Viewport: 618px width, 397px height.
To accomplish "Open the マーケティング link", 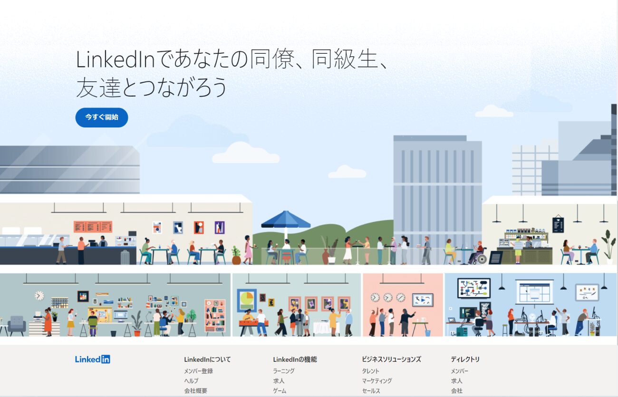I will click(377, 381).
